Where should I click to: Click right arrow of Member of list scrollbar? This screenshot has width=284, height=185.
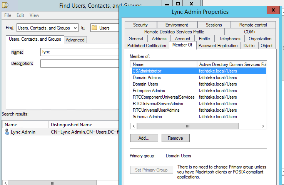[263, 126]
